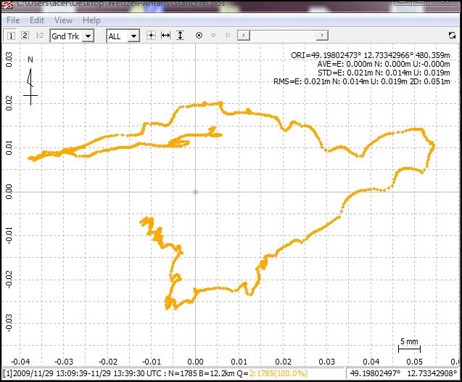Toggle solution 2 display button
Screen dimensions: 462x382
point(25,35)
